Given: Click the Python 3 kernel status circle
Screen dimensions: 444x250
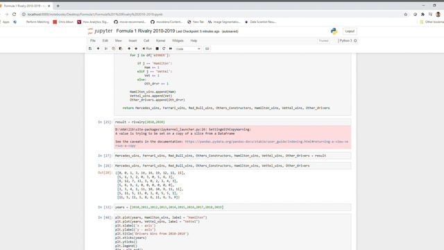Looking at the screenshot, I should (x=355, y=41).
